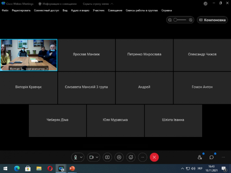
Task: Open the Компоновка layout button
Action: click(x=213, y=20)
